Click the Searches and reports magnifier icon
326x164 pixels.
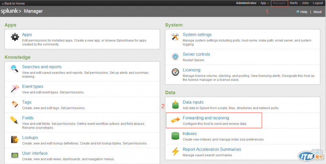click(x=15, y=69)
